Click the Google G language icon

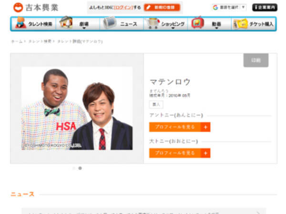pyautogui.click(x=215, y=8)
